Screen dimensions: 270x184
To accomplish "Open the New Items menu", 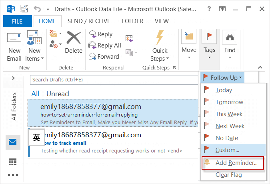I will (x=34, y=46).
